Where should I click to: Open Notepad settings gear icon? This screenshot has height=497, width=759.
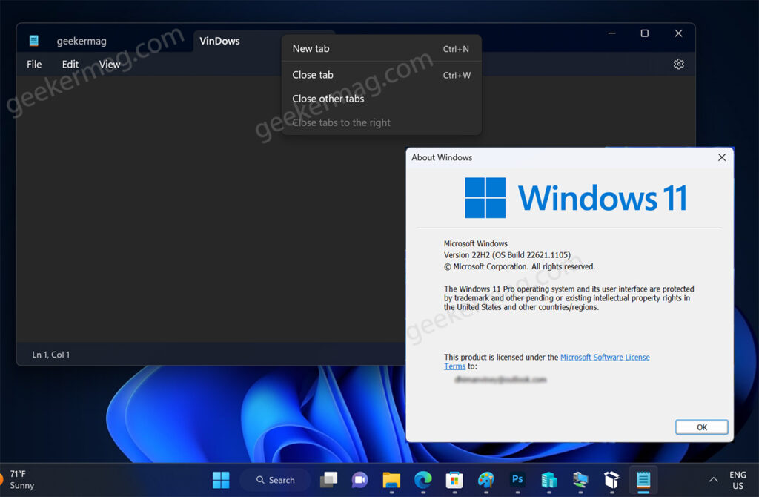(x=679, y=64)
